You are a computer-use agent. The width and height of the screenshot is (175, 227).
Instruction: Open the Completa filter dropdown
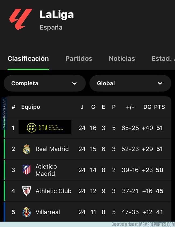pos(44,83)
